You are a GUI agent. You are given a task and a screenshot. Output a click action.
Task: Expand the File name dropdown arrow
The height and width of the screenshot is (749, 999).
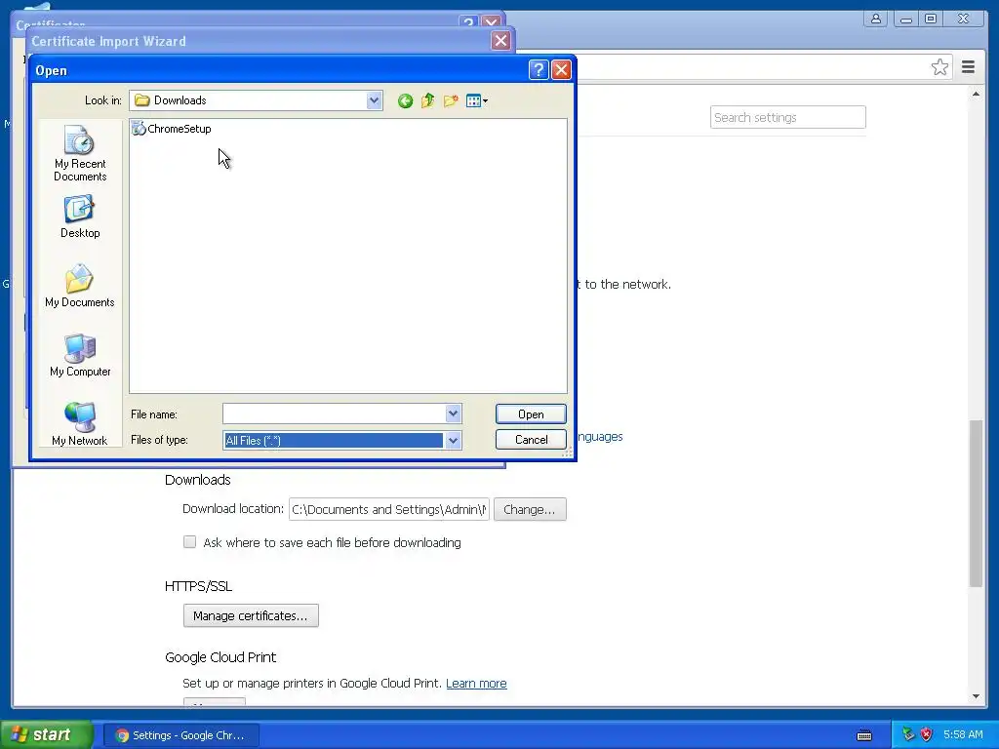(x=453, y=414)
